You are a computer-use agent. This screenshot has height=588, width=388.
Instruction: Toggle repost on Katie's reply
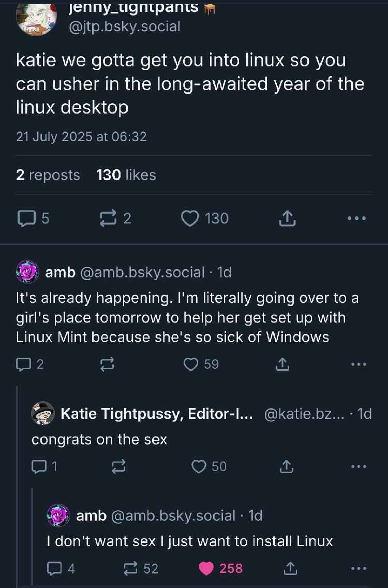(x=118, y=466)
